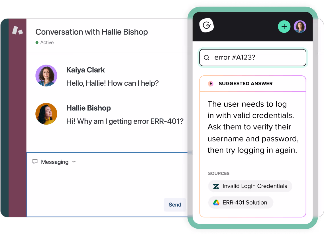Select the Kaiya Clark sender name
This screenshot has height=235, width=324.
pos(85,70)
